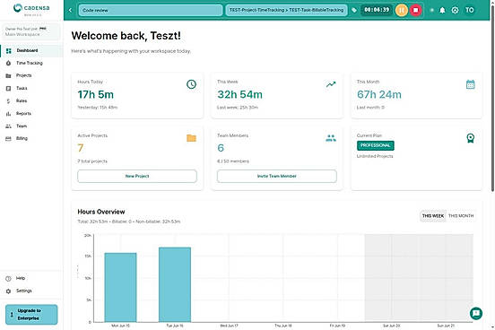Go to Dashboard in the sidebar

coord(31,50)
